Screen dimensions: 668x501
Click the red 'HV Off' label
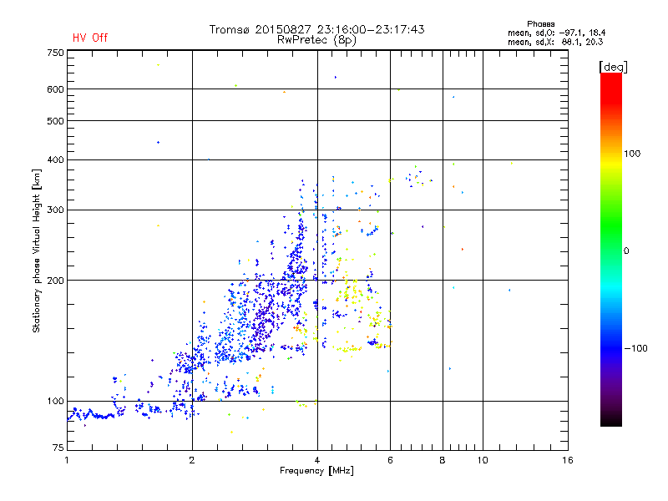(90, 38)
